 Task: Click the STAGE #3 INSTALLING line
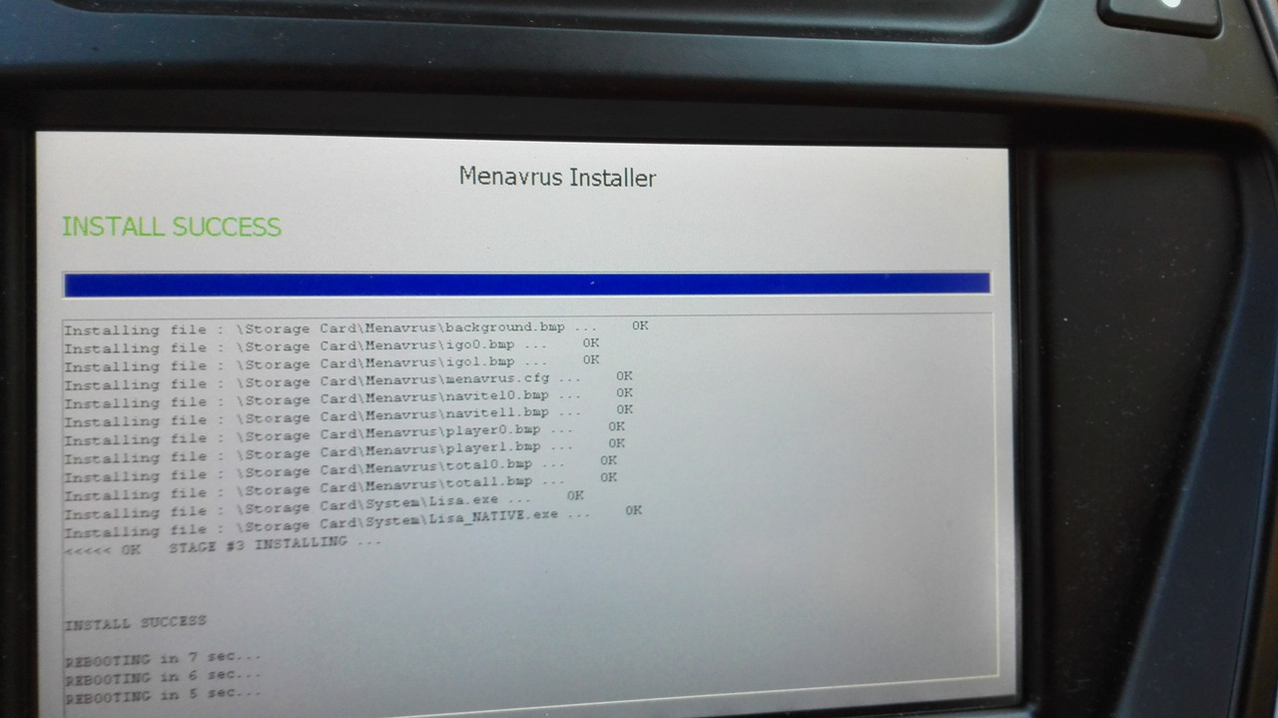(x=223, y=546)
